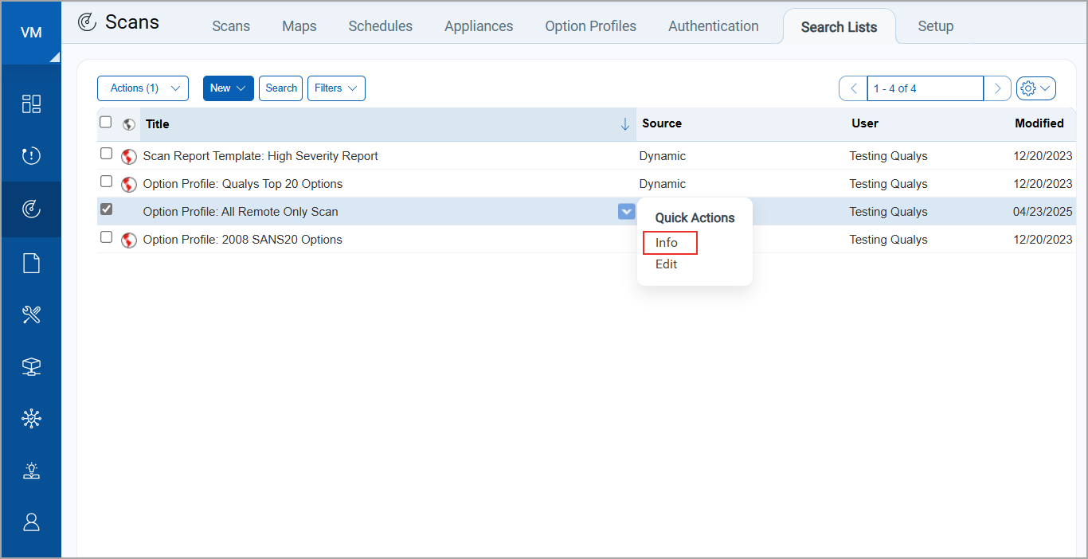The width and height of the screenshot is (1088, 559).
Task: Open the Schedules tab
Action: 381,26
